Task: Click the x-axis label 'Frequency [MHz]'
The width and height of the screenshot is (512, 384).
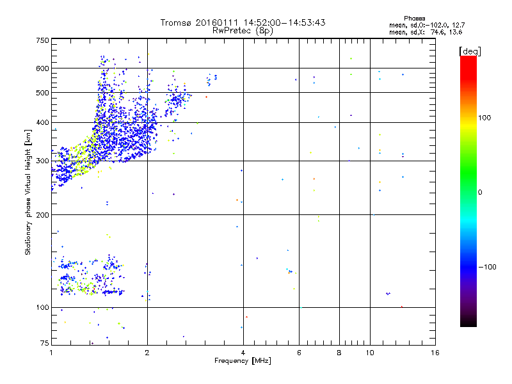Action: (243, 361)
